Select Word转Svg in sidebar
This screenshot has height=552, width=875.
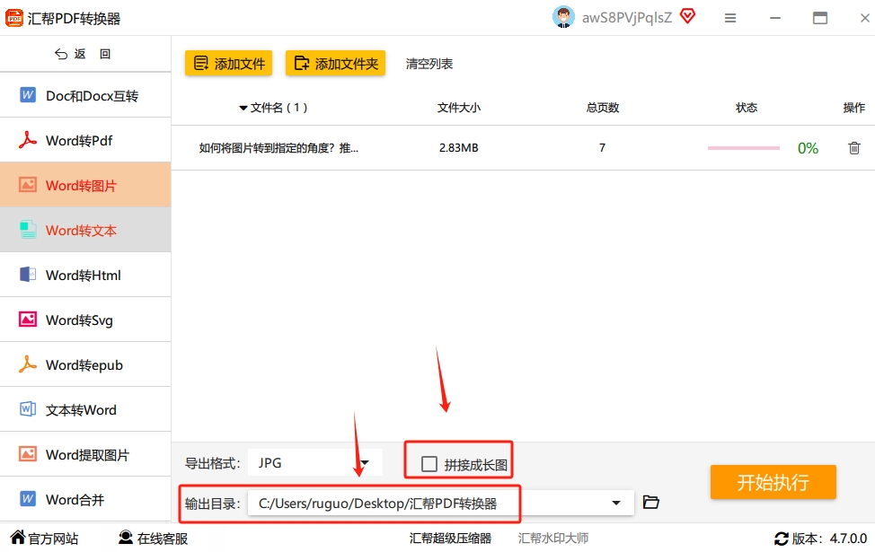tap(85, 320)
